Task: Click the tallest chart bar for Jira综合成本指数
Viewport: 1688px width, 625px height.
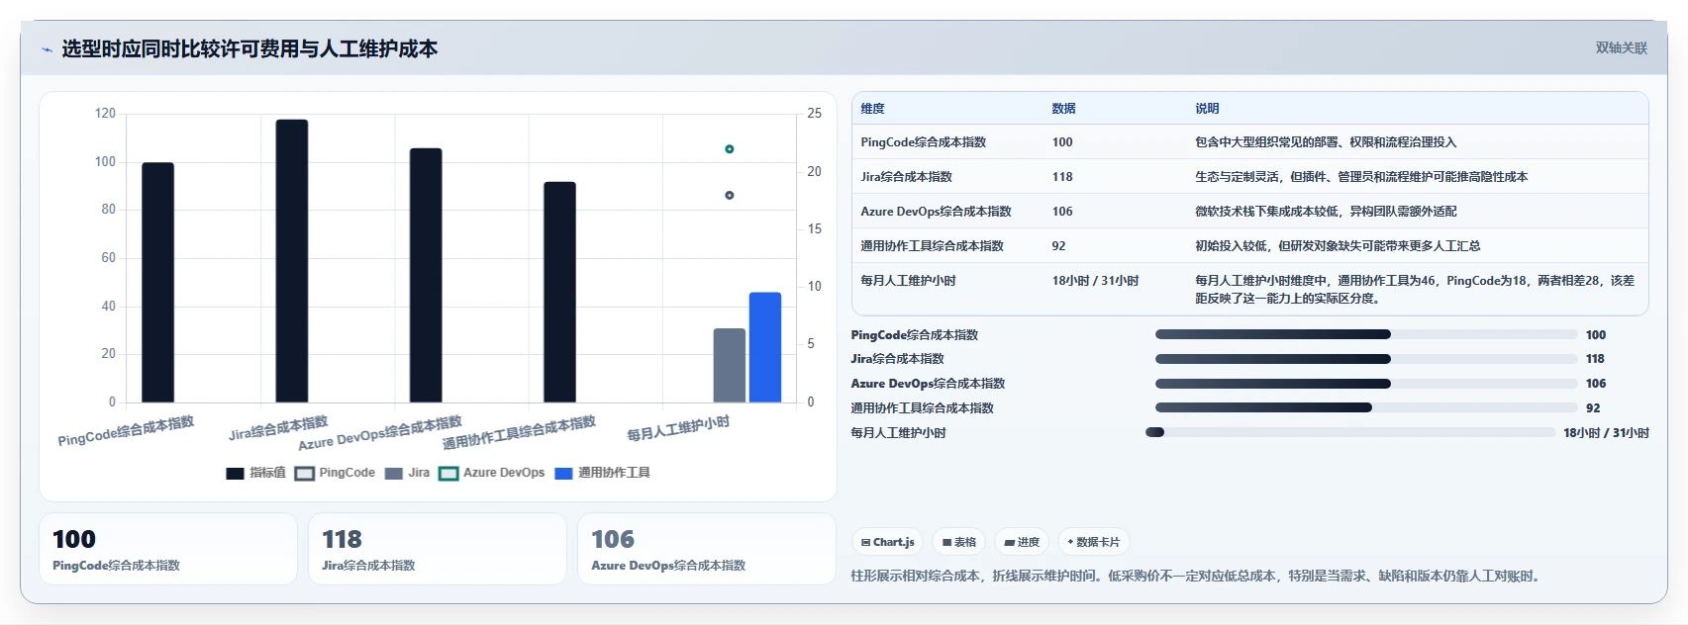Action: tap(292, 261)
